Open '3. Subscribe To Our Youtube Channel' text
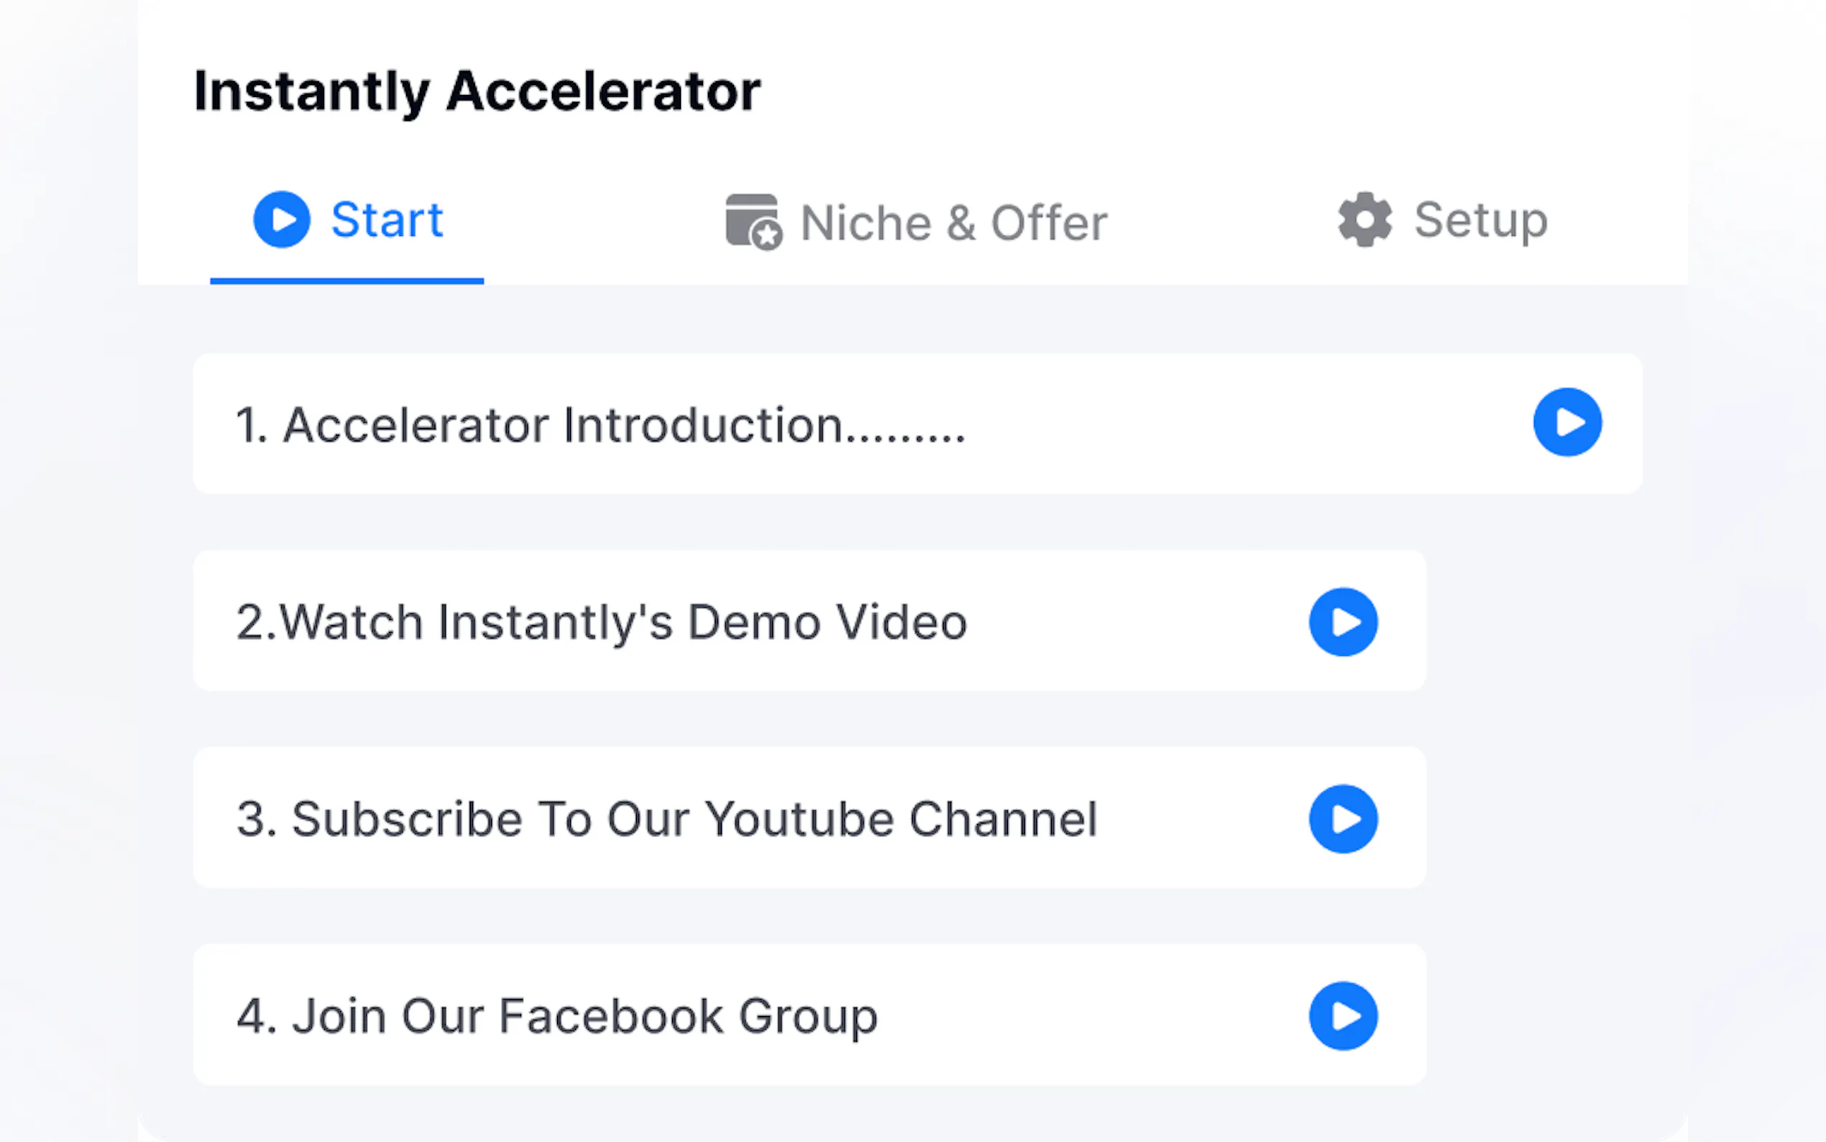 point(666,820)
